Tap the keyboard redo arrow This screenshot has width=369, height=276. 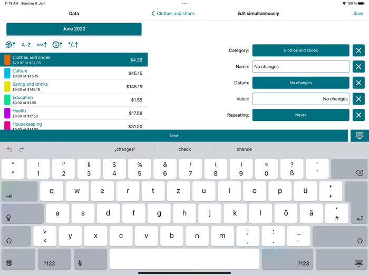(22, 149)
